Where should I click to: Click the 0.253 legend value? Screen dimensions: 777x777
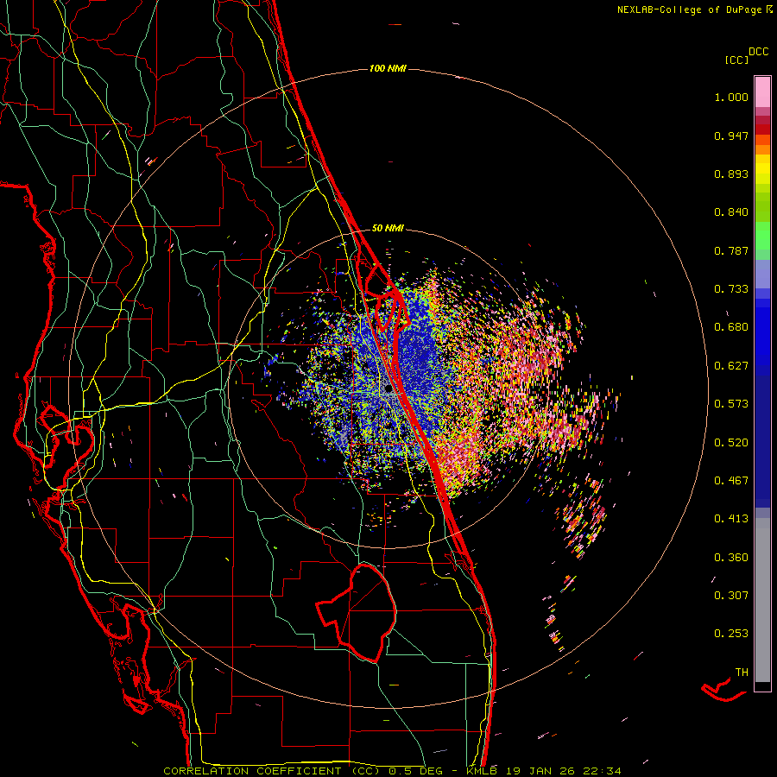731,634
